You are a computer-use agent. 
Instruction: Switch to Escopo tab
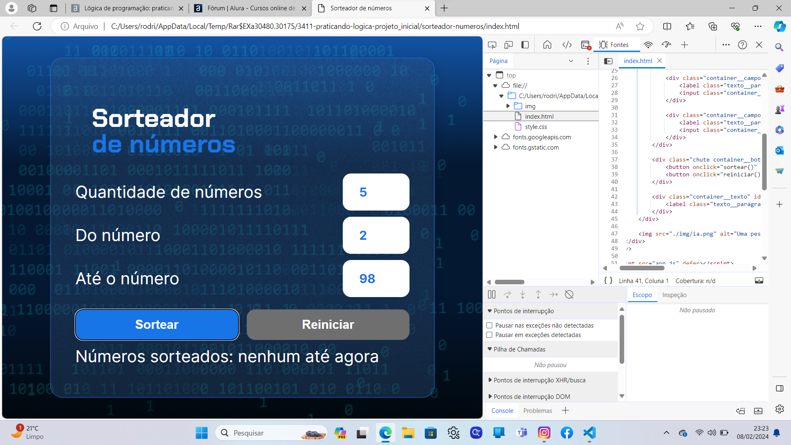click(x=642, y=295)
